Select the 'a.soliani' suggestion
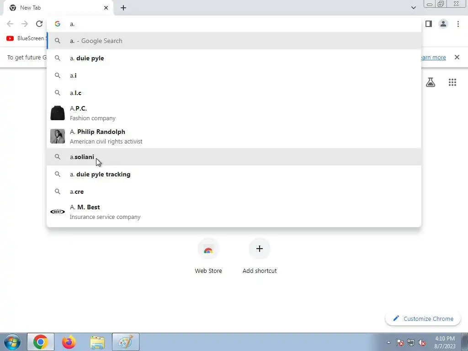 point(234,157)
